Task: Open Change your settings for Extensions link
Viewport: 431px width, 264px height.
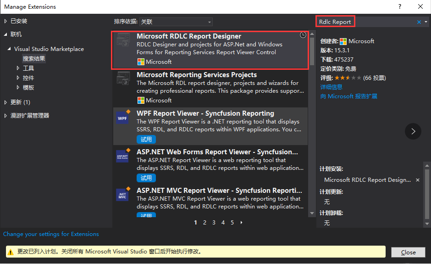Action: (51, 234)
